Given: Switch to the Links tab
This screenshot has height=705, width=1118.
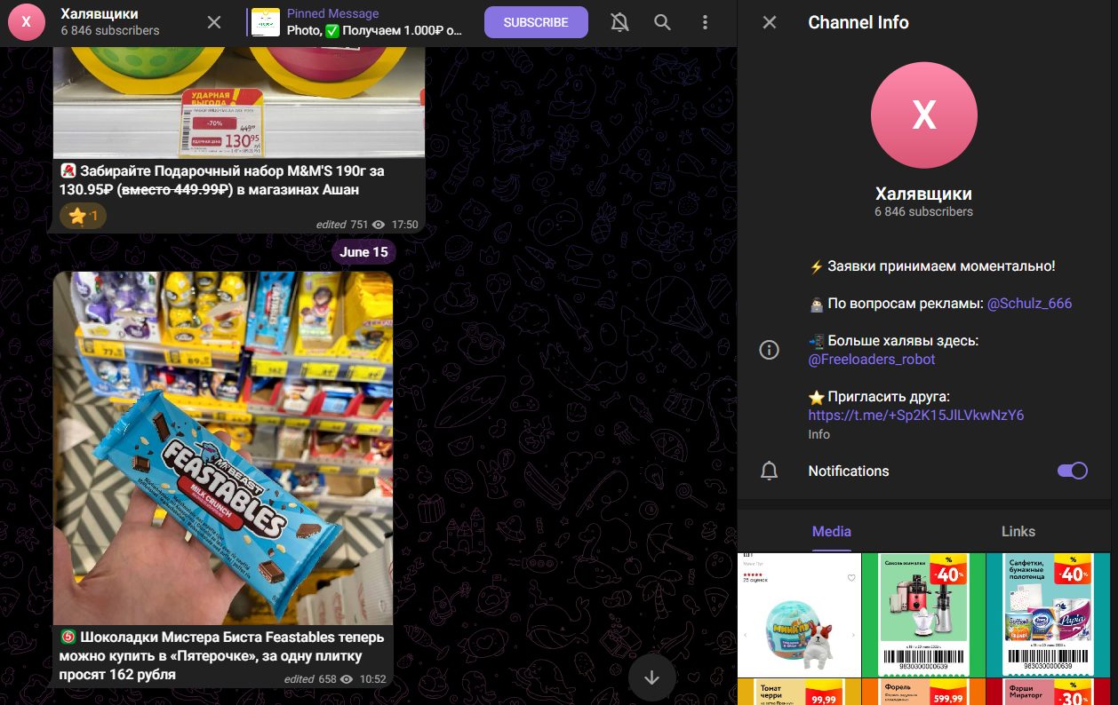Looking at the screenshot, I should pos(1018,531).
